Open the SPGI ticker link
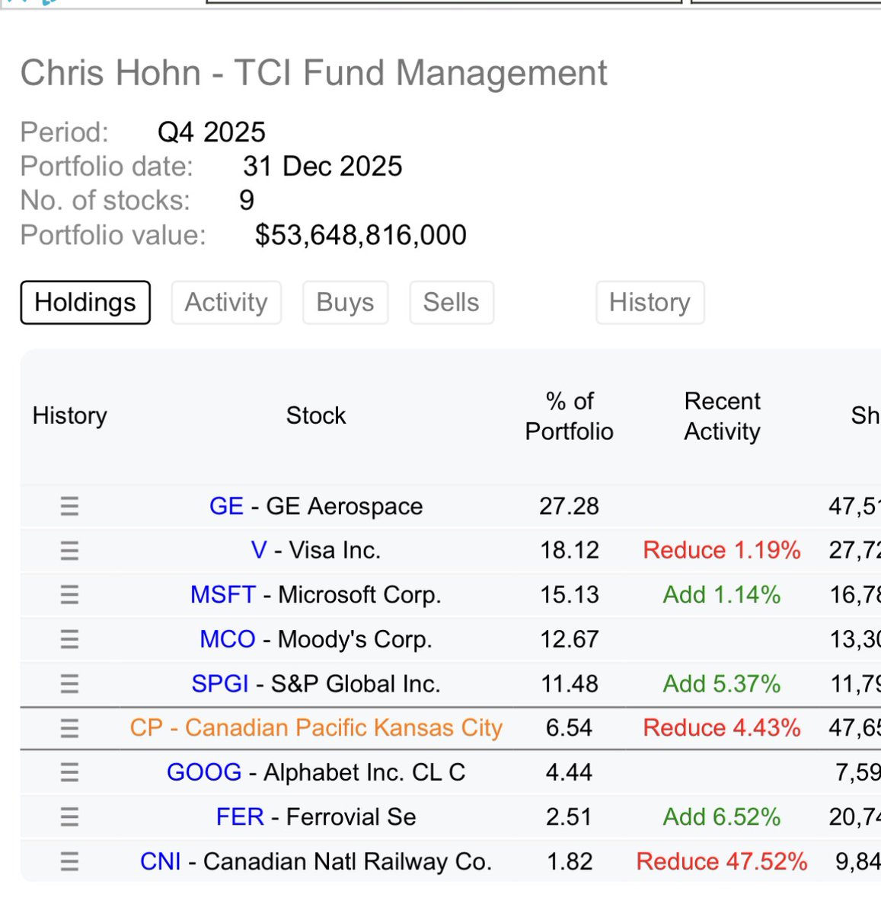This screenshot has height=913, width=881. [x=220, y=683]
